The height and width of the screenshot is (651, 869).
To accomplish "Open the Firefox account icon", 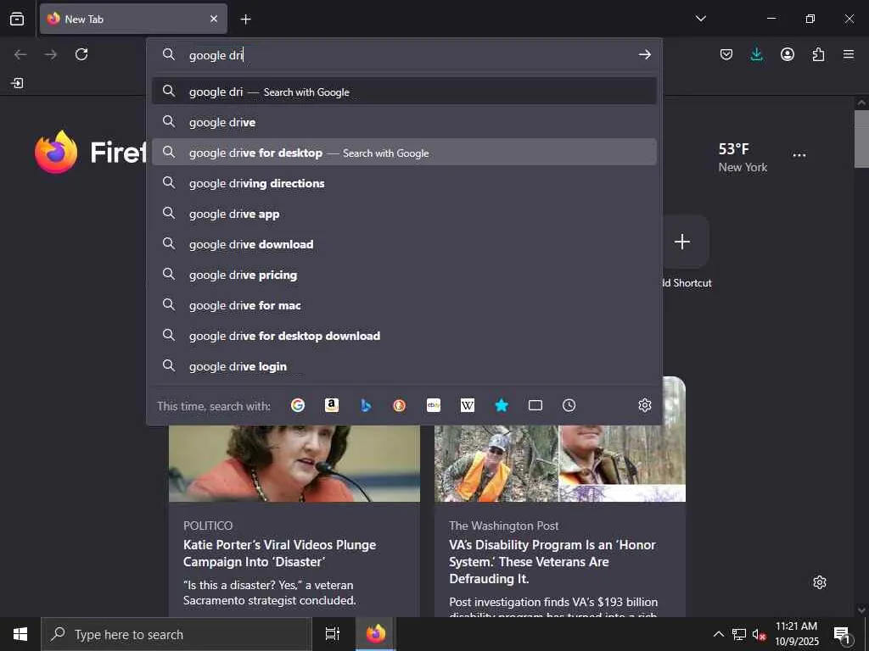I will tap(787, 54).
